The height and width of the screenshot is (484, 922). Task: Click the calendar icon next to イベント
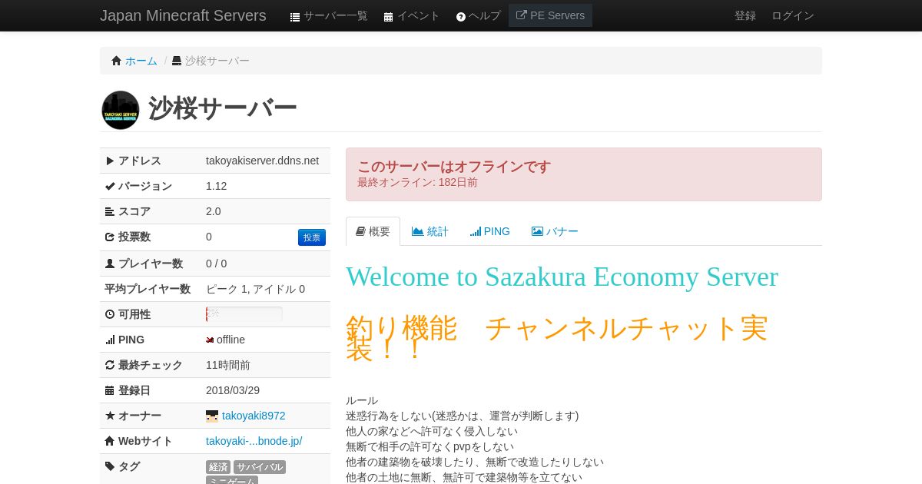pyautogui.click(x=388, y=16)
